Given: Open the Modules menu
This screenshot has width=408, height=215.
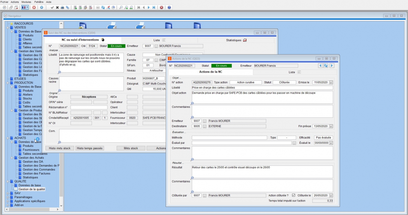Looking at the screenshot, I should click(26, 2).
